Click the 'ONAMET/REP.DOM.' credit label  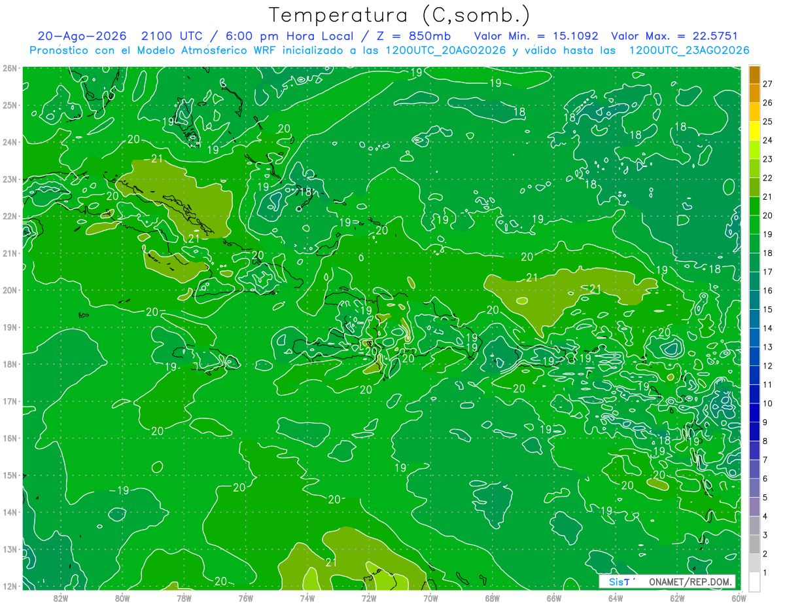click(690, 582)
